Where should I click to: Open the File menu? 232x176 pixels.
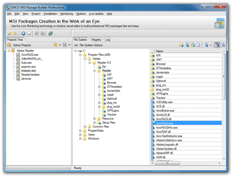click(9, 14)
